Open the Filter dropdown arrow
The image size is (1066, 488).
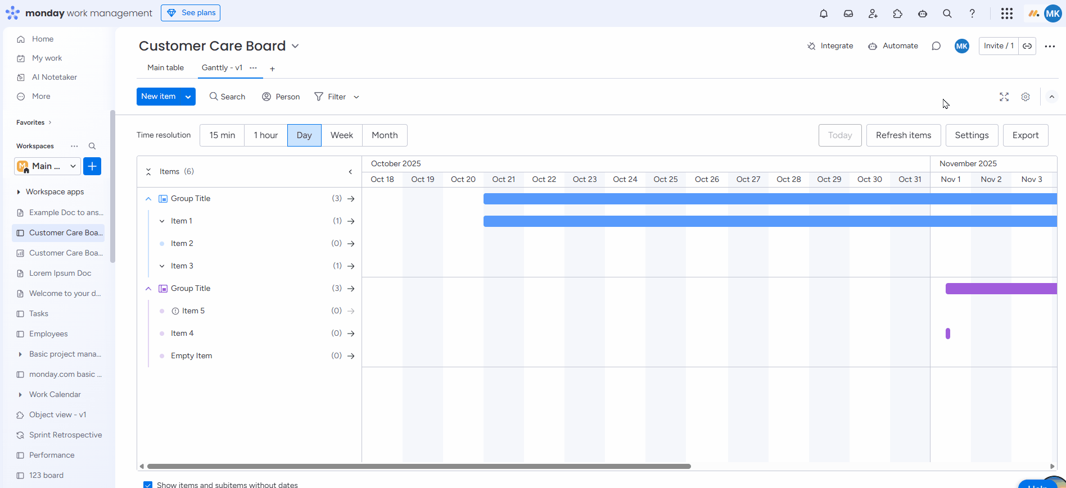(x=356, y=97)
